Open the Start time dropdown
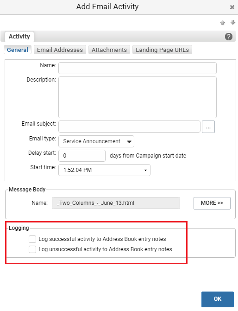The height and width of the screenshot is (311, 238). [x=105, y=170]
